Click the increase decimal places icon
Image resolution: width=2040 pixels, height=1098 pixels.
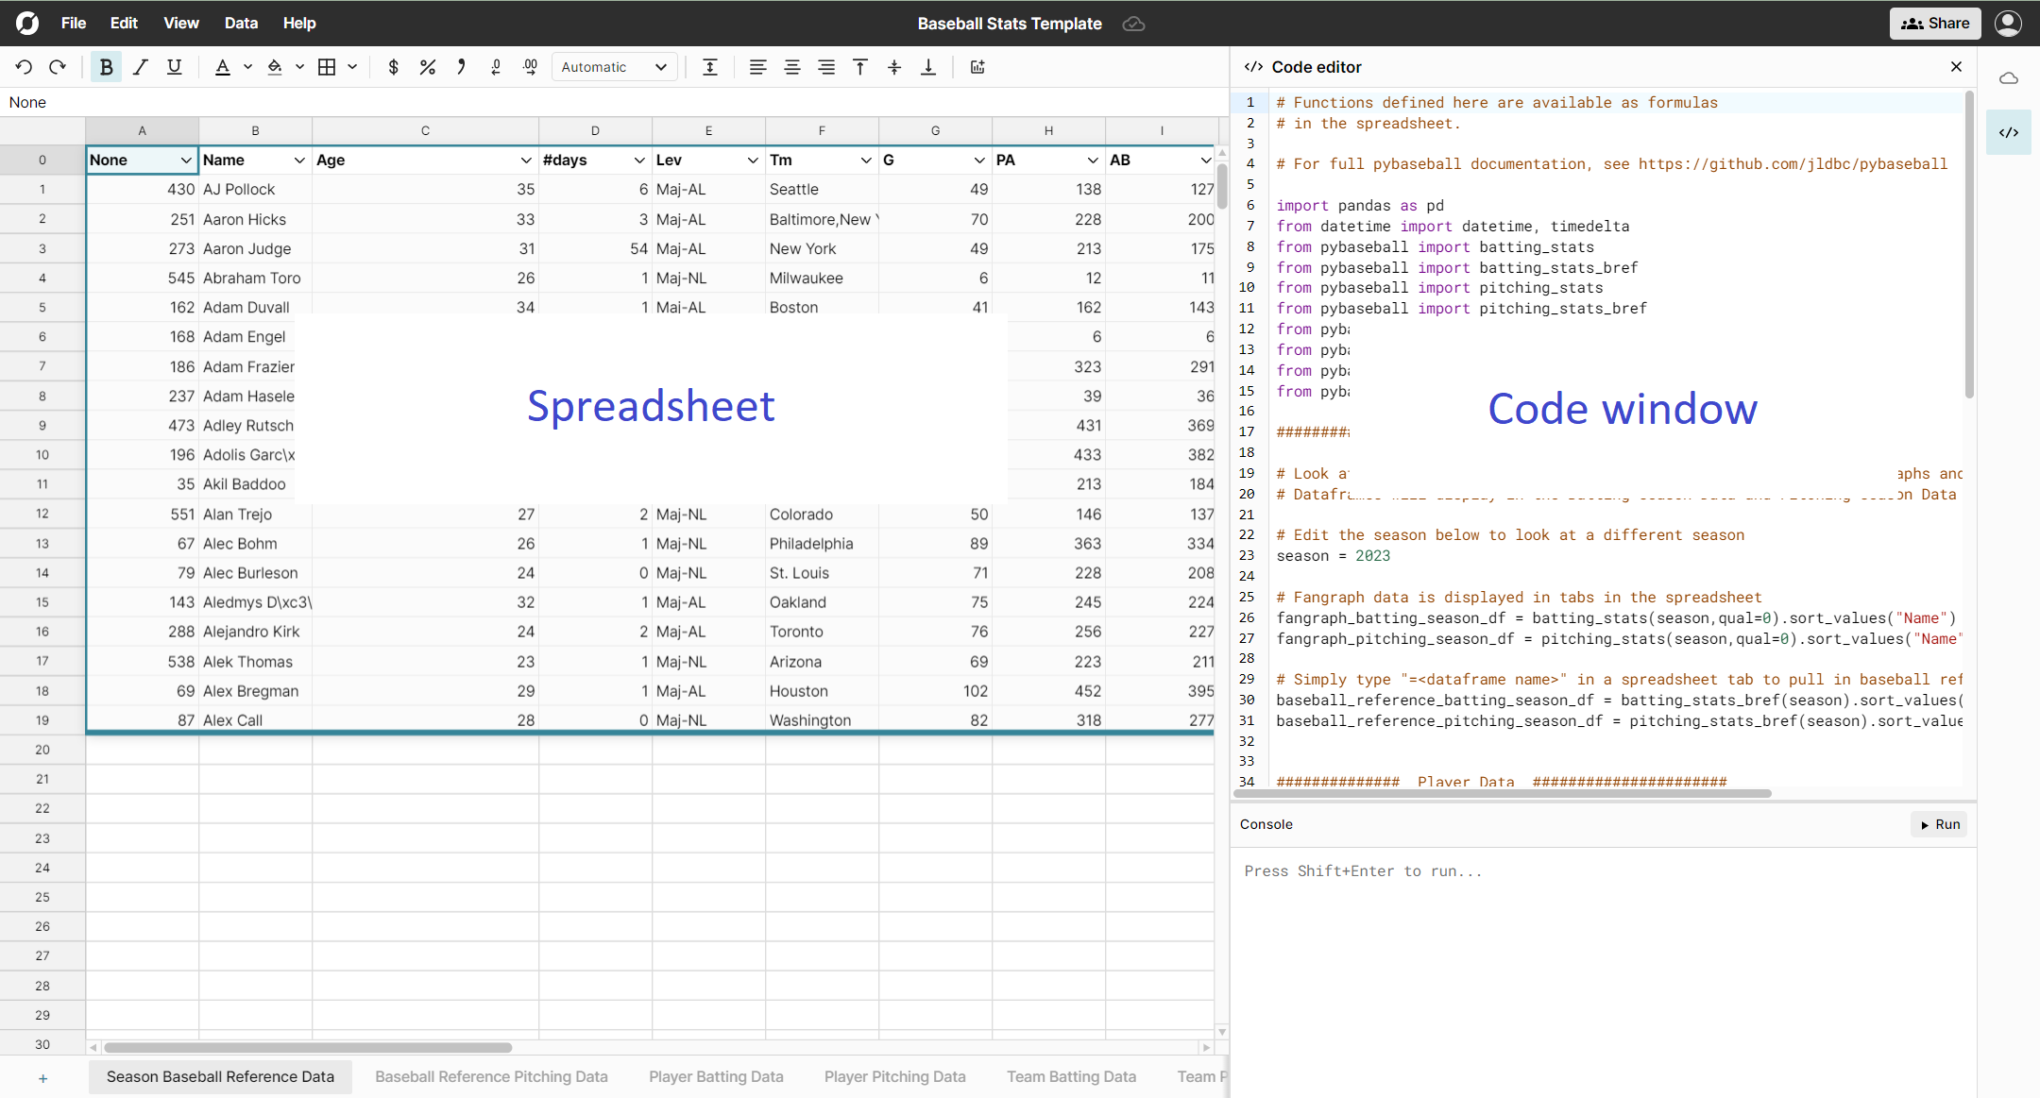coord(530,67)
